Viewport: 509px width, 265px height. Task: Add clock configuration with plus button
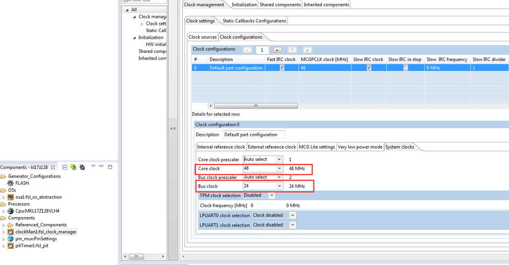[x=277, y=50]
